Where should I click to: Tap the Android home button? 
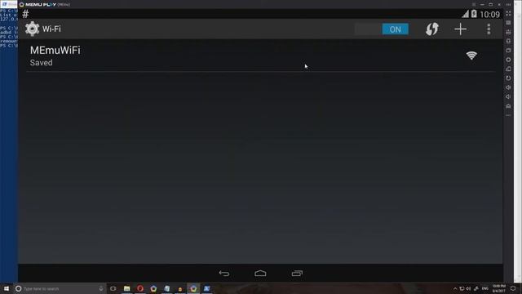click(x=260, y=274)
